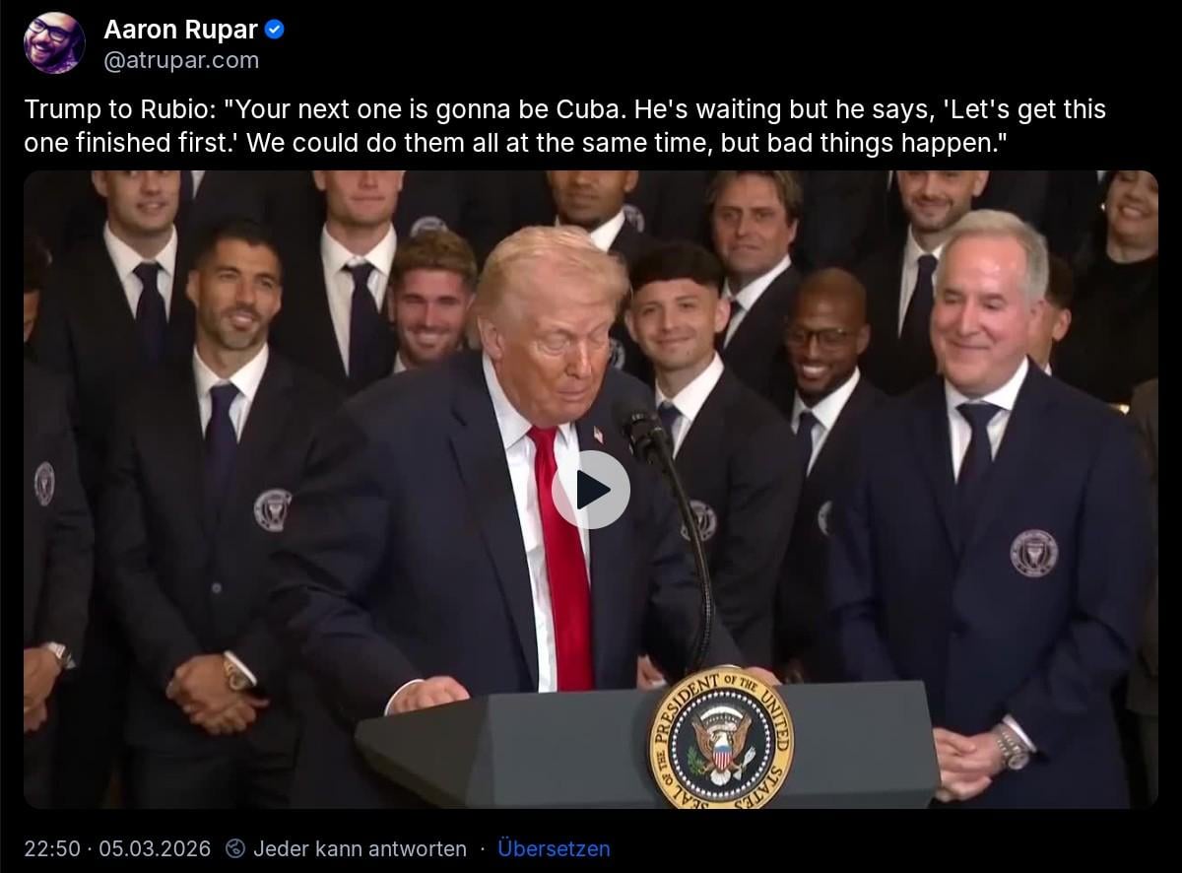Open Aaron Rupar's profile avatar
The height and width of the screenshot is (873, 1182).
click(54, 42)
